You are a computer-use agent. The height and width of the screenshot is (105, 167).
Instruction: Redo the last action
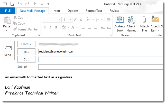(x=27, y=4)
